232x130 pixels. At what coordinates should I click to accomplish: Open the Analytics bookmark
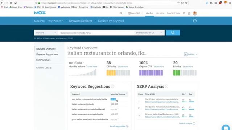point(83,7)
